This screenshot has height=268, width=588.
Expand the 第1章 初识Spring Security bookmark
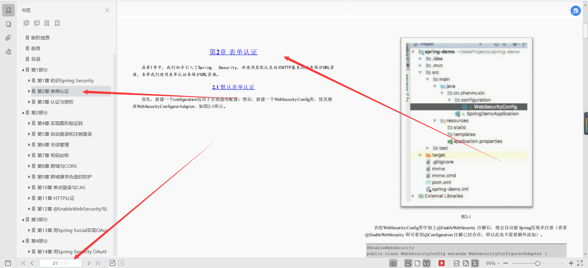tap(29, 81)
